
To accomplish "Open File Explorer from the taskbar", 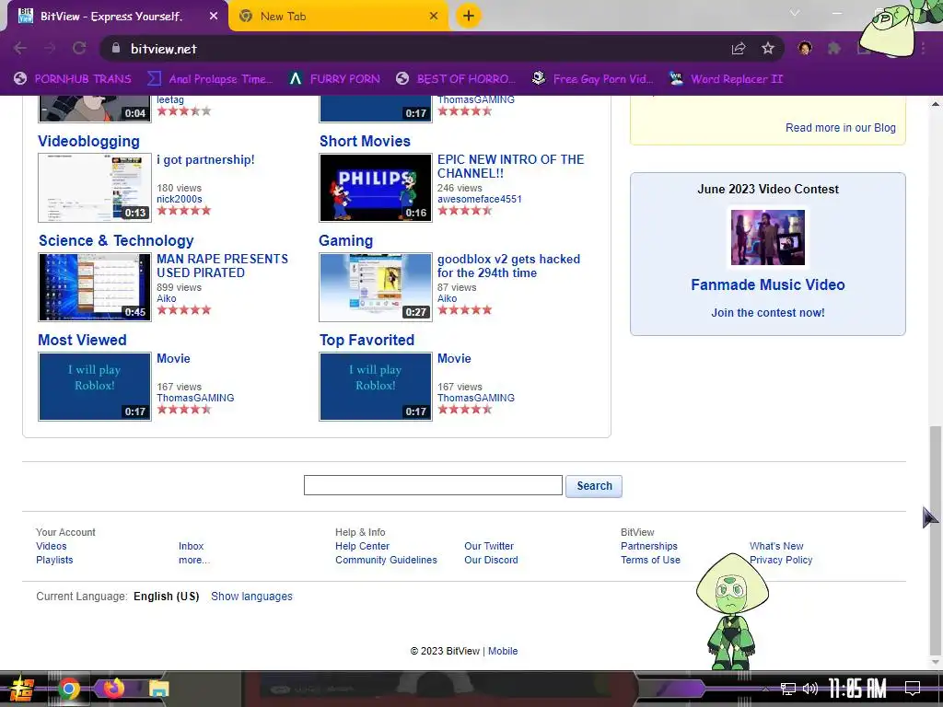I will point(158,689).
